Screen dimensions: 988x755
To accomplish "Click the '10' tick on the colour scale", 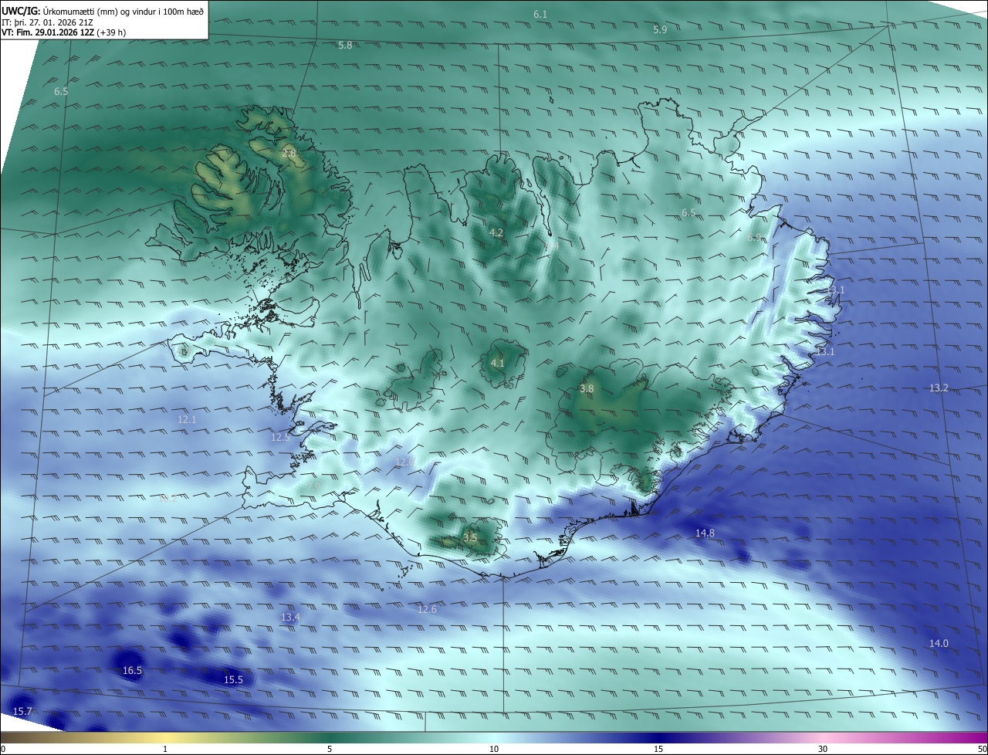I will (x=494, y=750).
